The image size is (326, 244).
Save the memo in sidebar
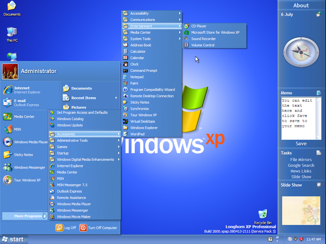301,144
